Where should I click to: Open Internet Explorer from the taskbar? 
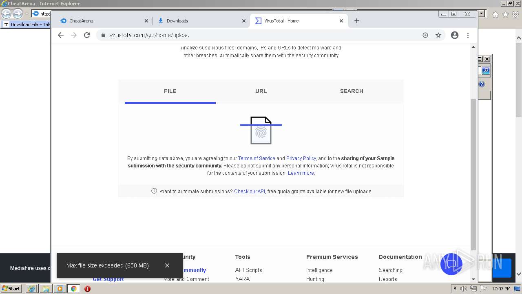click(x=31, y=289)
